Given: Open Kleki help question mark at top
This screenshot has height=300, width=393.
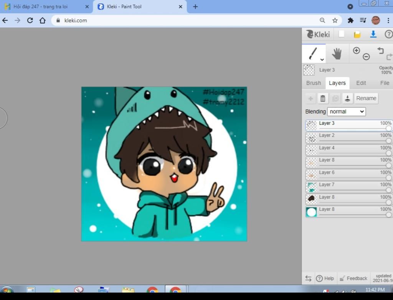Looking at the screenshot, I should (x=388, y=35).
